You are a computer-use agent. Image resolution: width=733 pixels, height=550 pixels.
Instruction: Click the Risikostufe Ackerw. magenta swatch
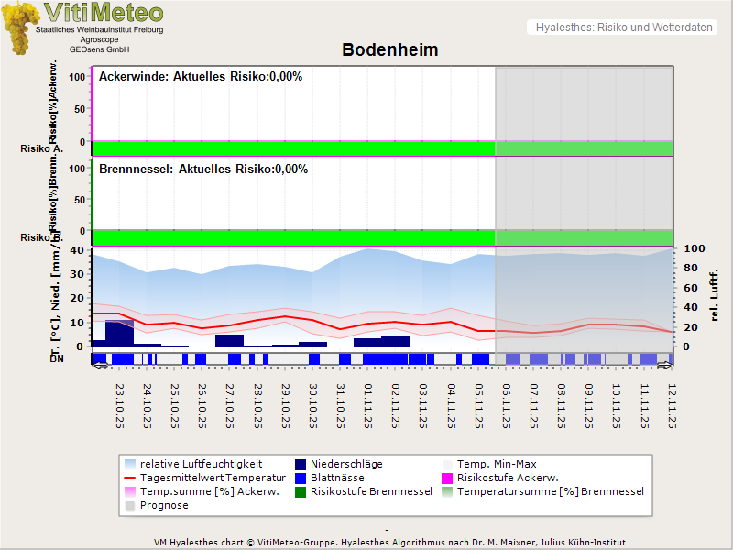pyautogui.click(x=448, y=478)
